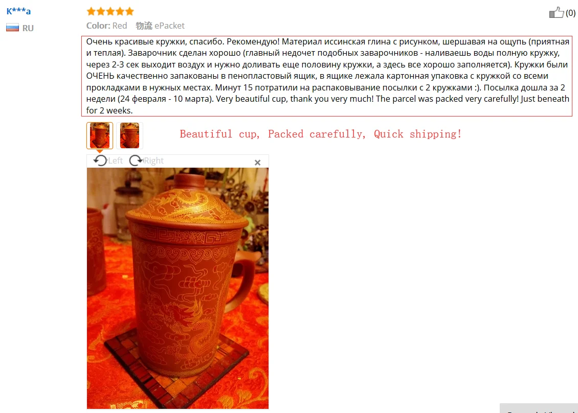Viewport: 578px width, 413px height.
Task: Click the 'Color: Red' attribute text
Action: coord(106,26)
